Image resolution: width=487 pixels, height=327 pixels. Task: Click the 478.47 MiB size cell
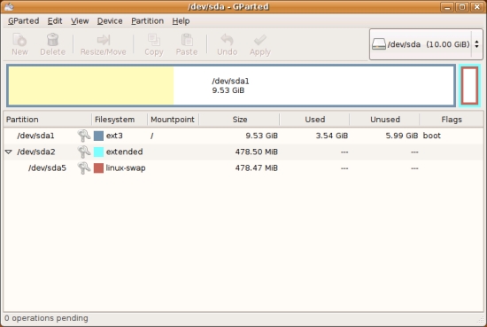256,167
